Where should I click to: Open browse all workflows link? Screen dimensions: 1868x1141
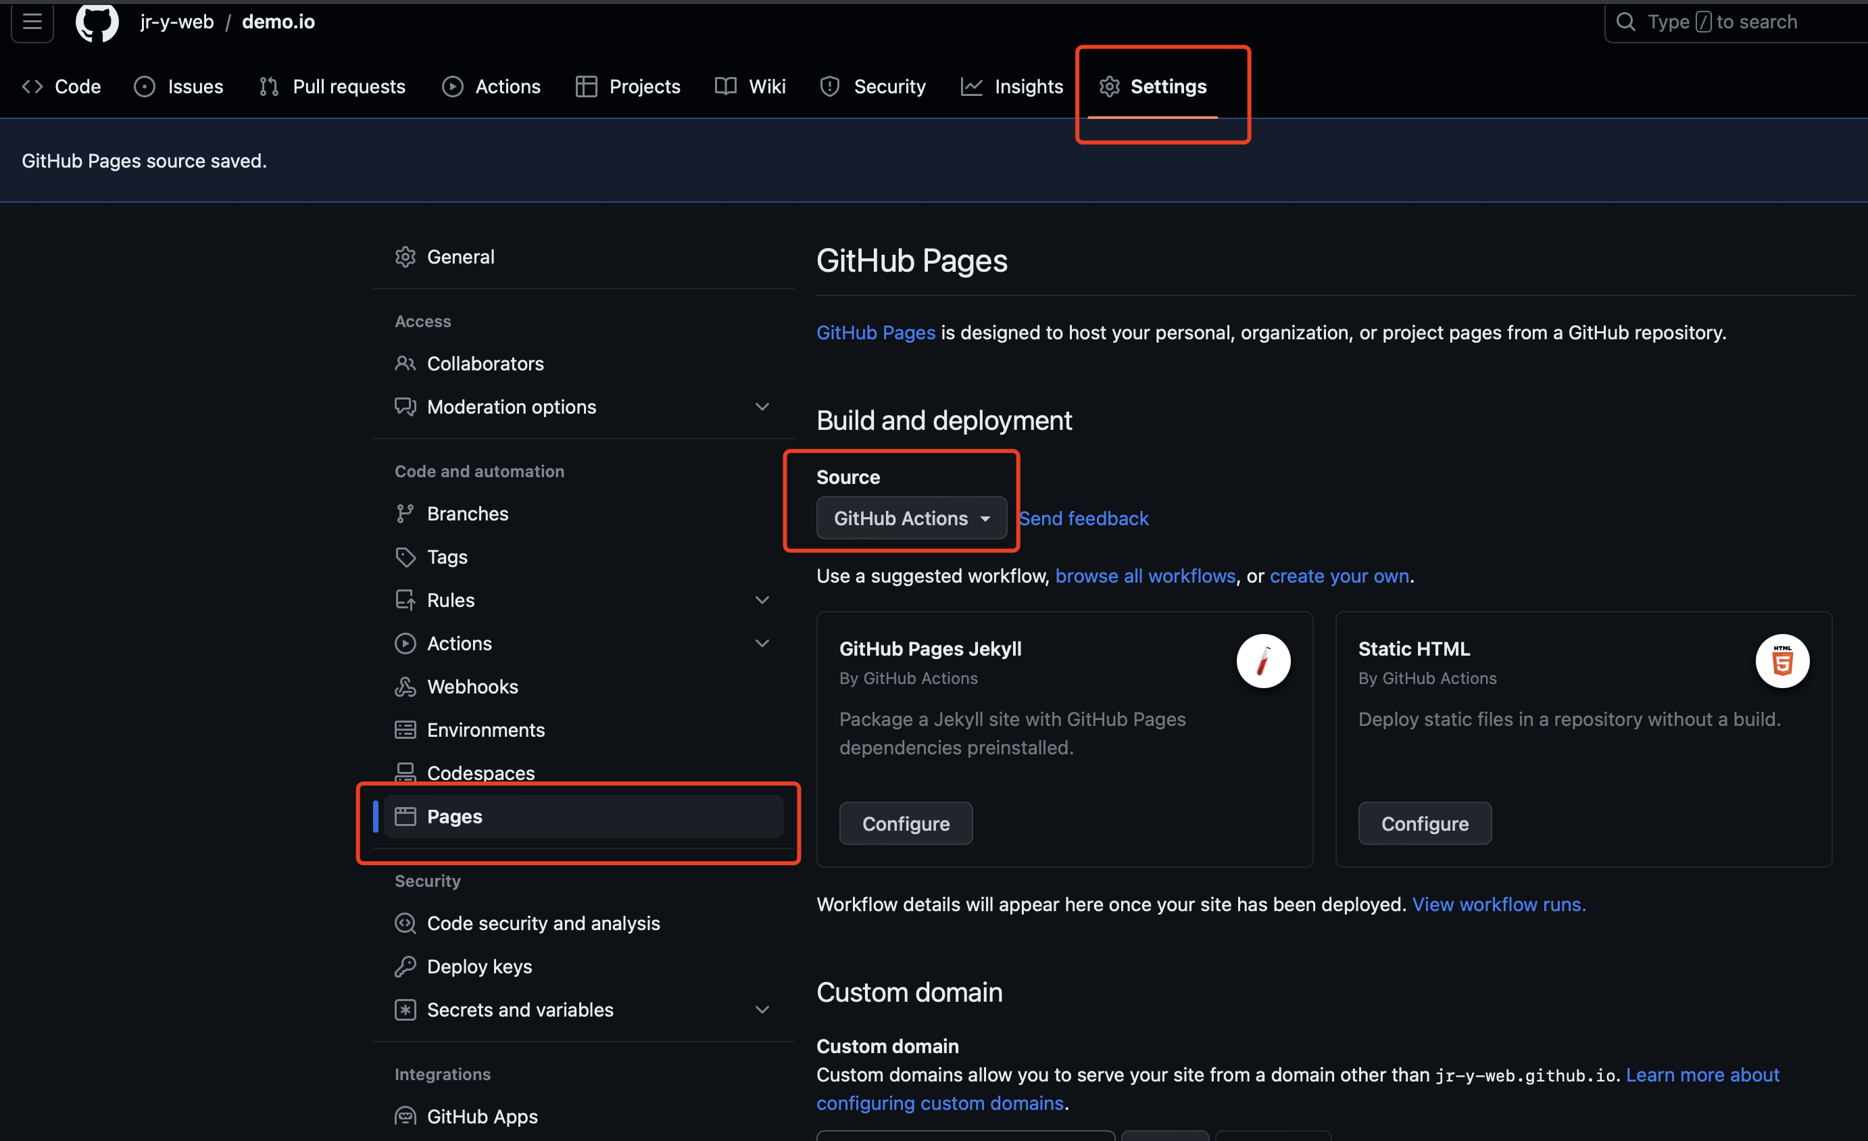pyautogui.click(x=1145, y=575)
